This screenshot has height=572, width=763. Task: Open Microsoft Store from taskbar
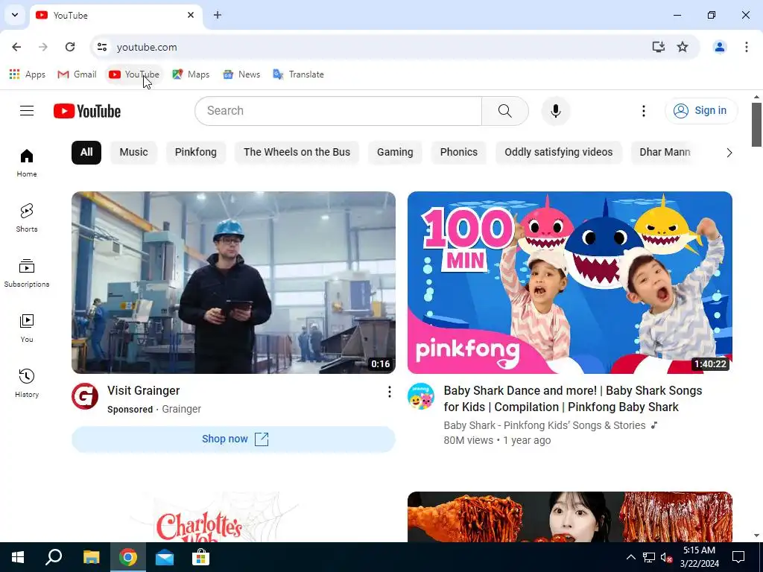200,557
